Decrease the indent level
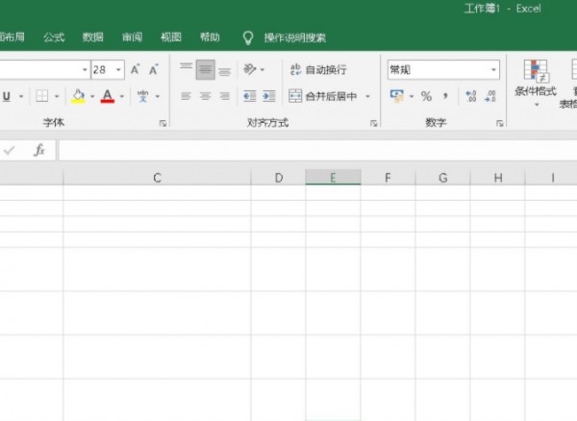This screenshot has width=577, height=421. tap(250, 96)
